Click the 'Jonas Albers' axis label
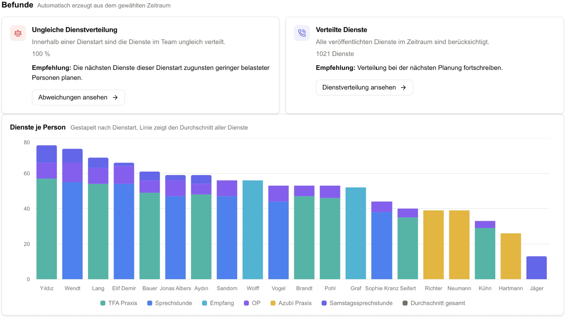Image resolution: width=565 pixels, height=317 pixels. pos(175,289)
